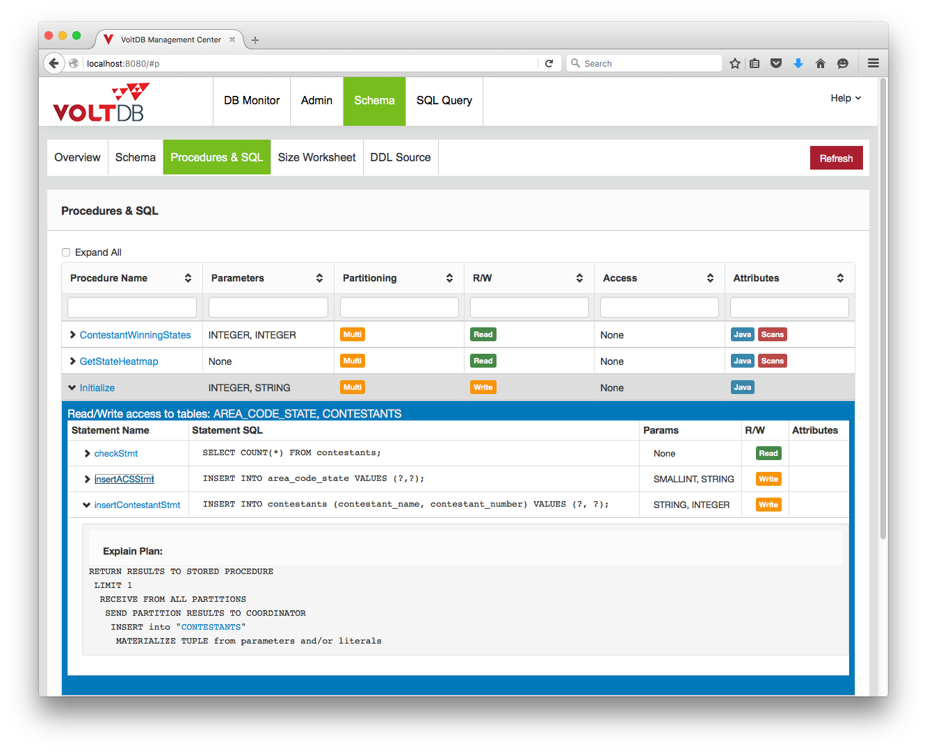Click the browser back arrow button

coord(54,63)
